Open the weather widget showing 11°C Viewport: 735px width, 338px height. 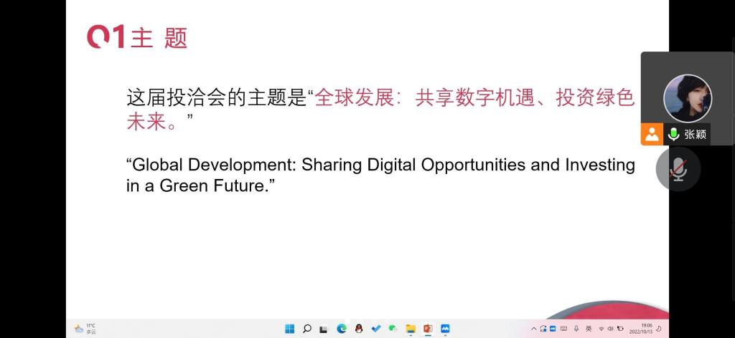point(85,329)
